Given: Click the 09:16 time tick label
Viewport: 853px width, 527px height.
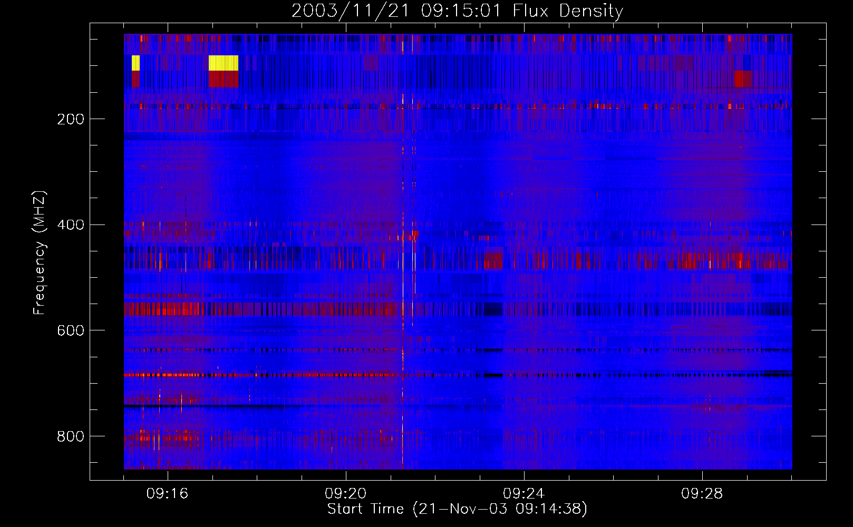Looking at the screenshot, I should click(167, 494).
